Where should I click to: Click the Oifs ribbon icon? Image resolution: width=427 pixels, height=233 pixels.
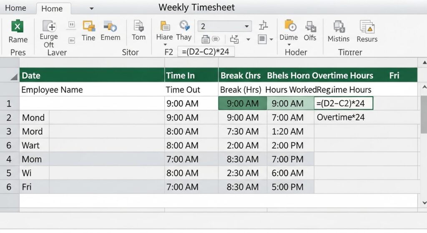(310, 27)
